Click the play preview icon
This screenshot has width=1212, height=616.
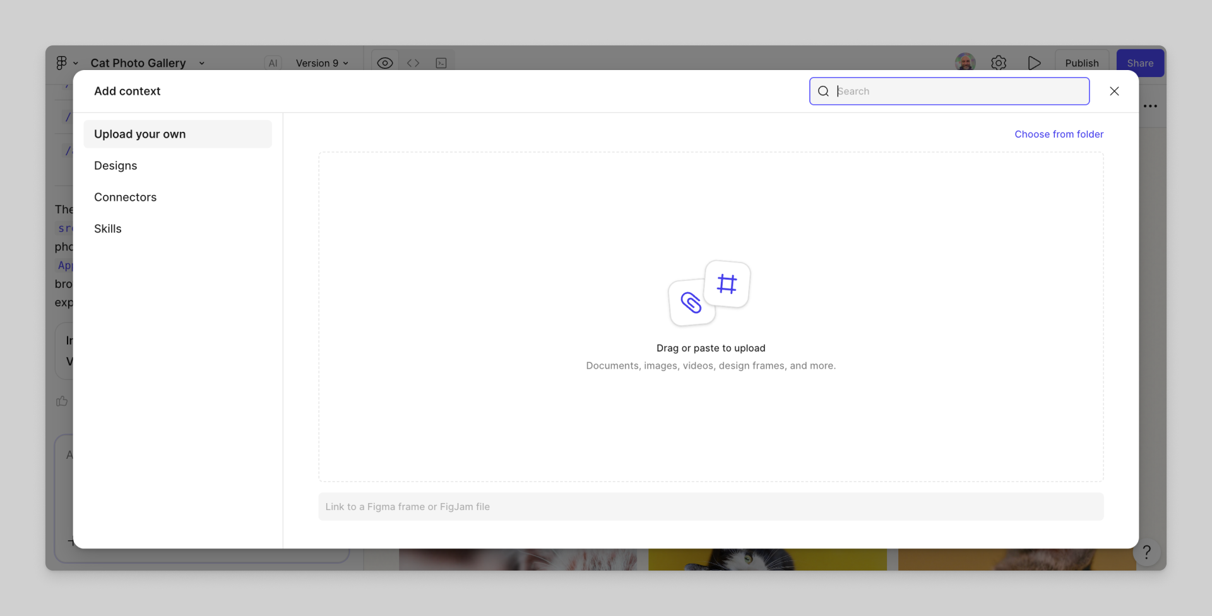1034,63
